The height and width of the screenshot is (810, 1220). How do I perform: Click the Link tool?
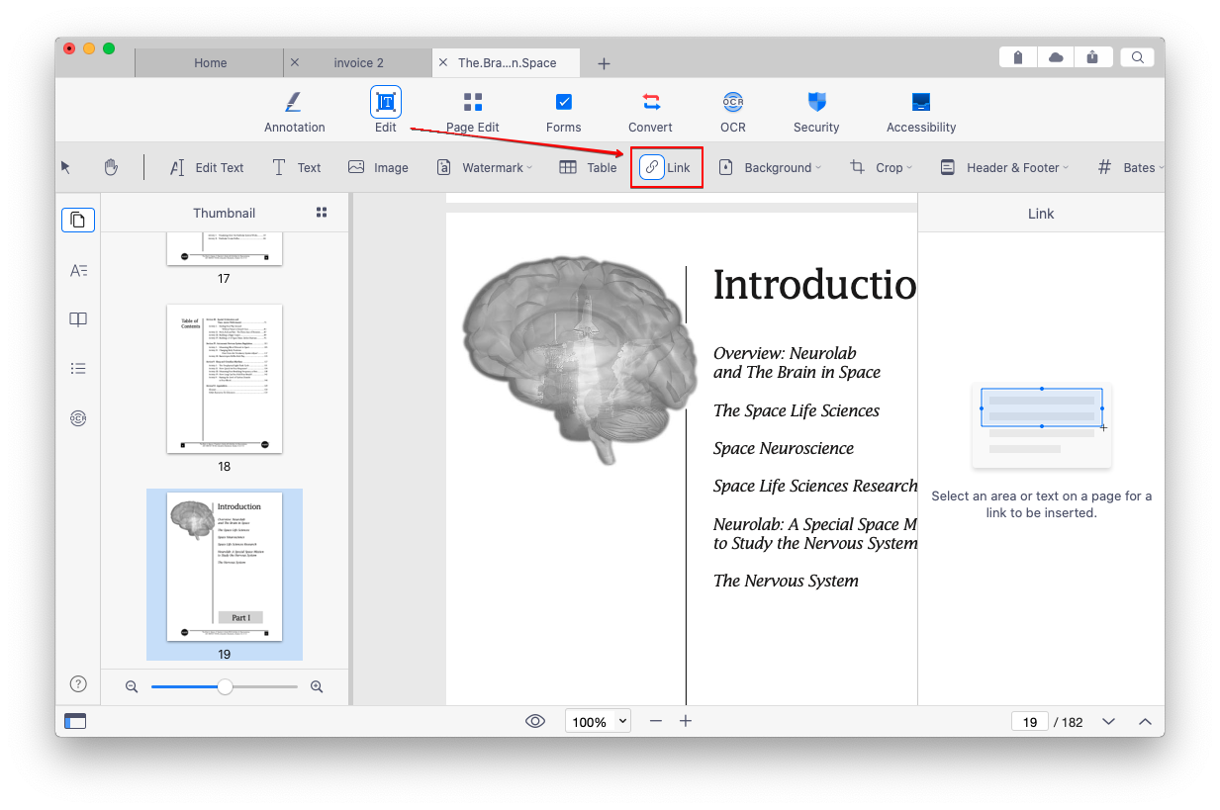point(666,167)
